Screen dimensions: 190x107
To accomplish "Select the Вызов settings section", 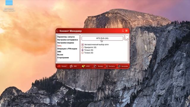I will pyautogui.click(x=60, y=55).
